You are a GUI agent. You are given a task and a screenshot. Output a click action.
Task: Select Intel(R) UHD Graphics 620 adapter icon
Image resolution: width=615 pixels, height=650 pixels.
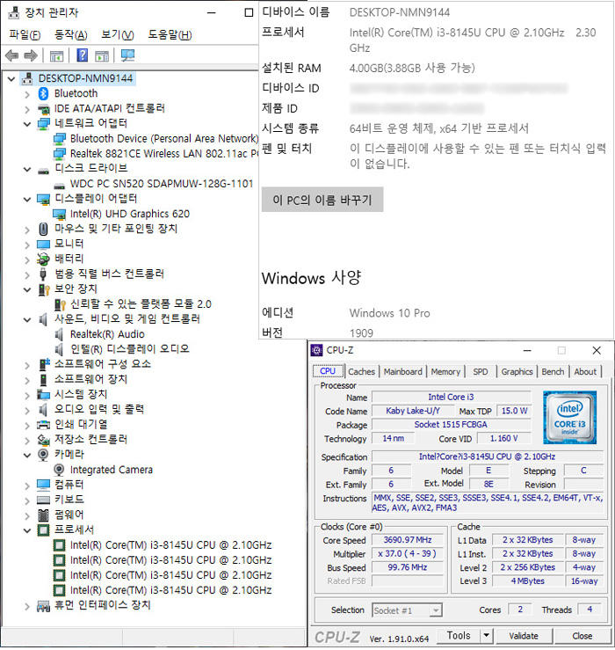click(x=59, y=215)
